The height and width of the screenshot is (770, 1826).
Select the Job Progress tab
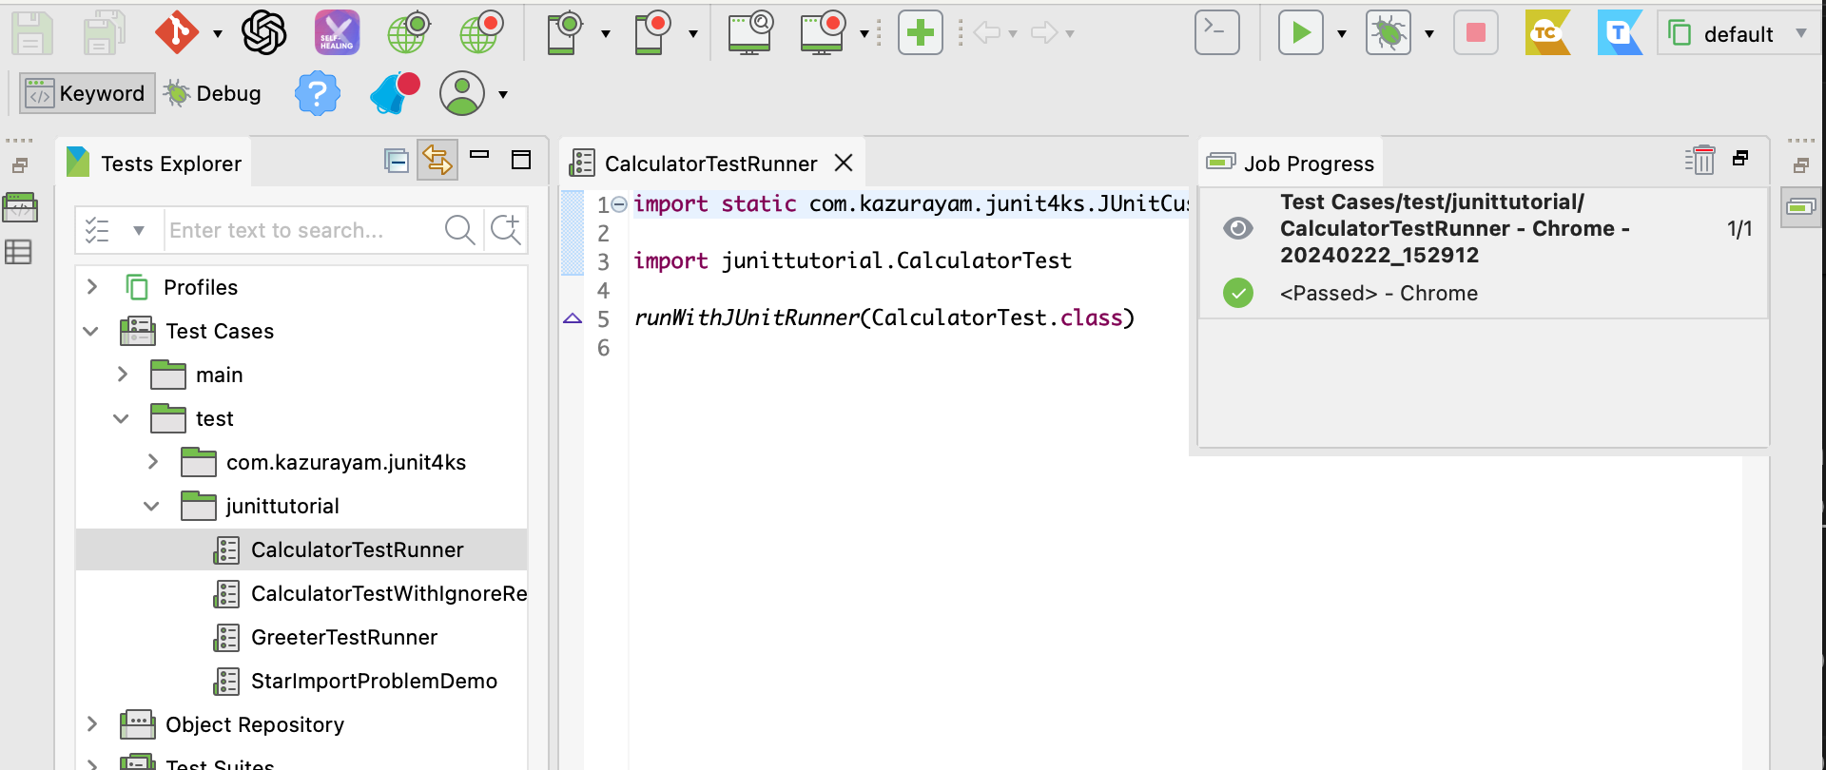pyautogui.click(x=1291, y=164)
